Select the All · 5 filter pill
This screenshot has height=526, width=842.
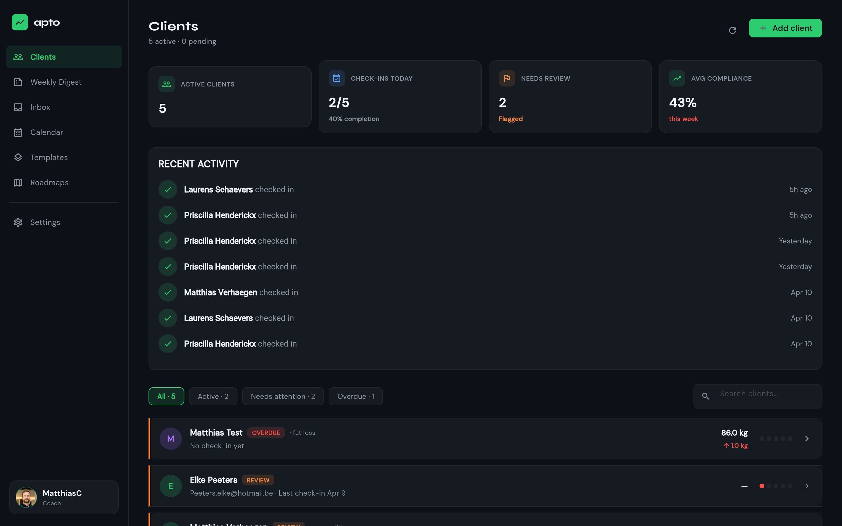click(x=166, y=396)
